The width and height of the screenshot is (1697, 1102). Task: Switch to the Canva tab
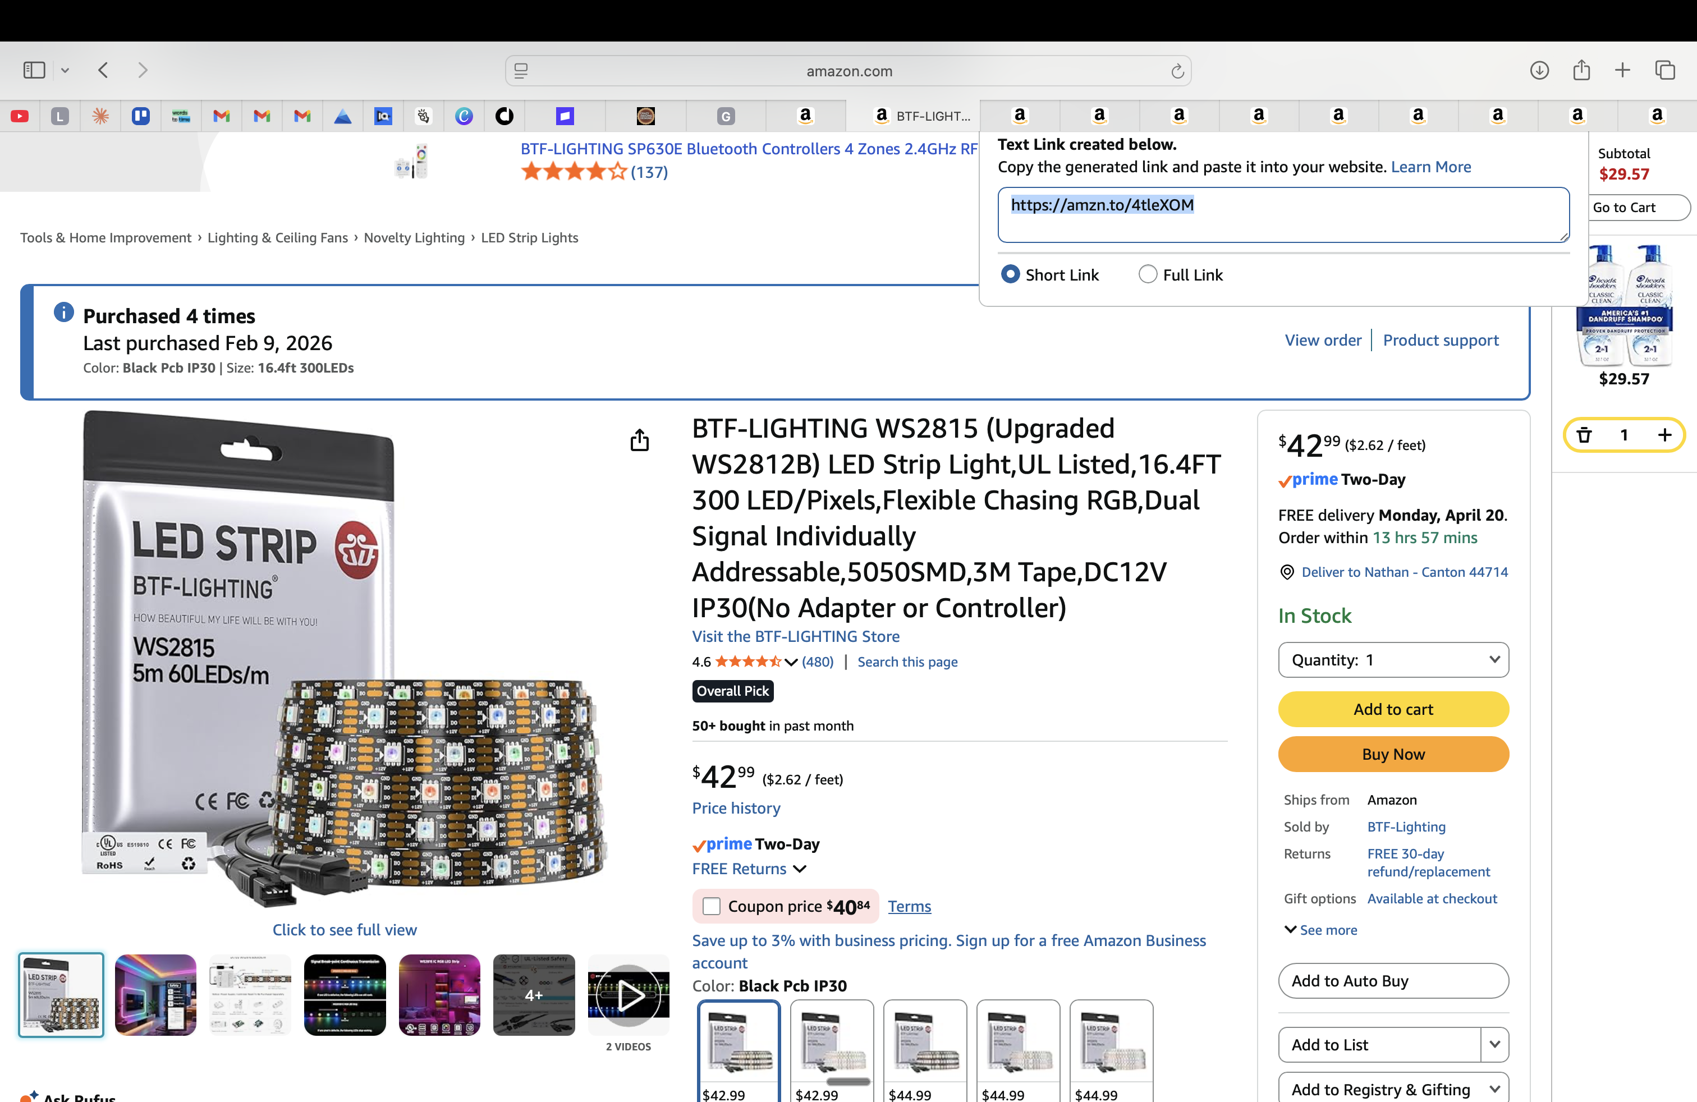464,116
